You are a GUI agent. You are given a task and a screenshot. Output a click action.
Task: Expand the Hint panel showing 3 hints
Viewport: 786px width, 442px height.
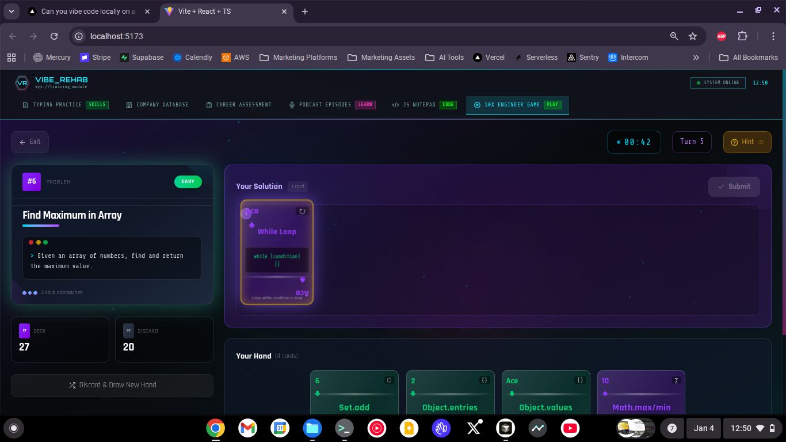(747, 142)
